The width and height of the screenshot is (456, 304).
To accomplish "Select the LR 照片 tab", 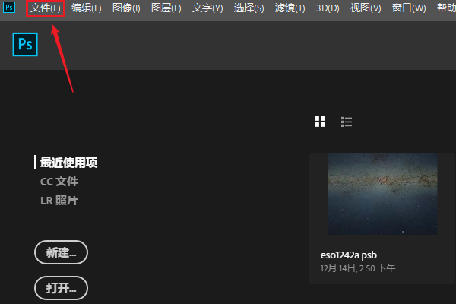I will coord(59,201).
